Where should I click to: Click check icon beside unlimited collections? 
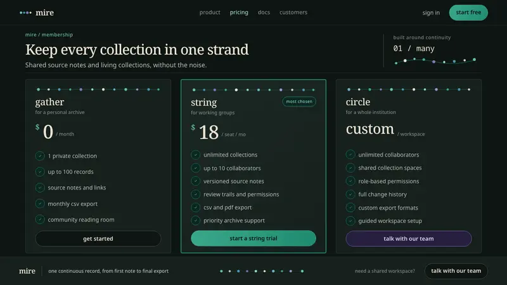coord(195,155)
